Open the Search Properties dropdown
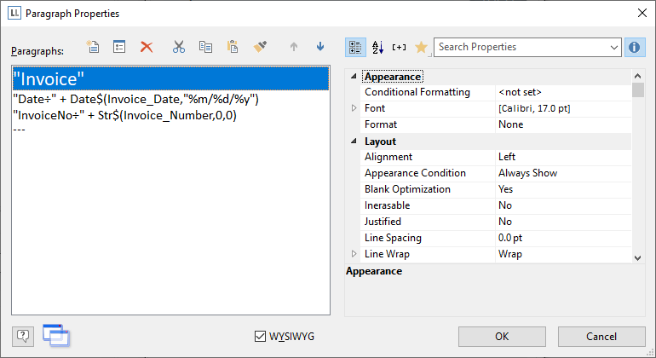Viewport: 656px width, 358px height. (x=613, y=47)
